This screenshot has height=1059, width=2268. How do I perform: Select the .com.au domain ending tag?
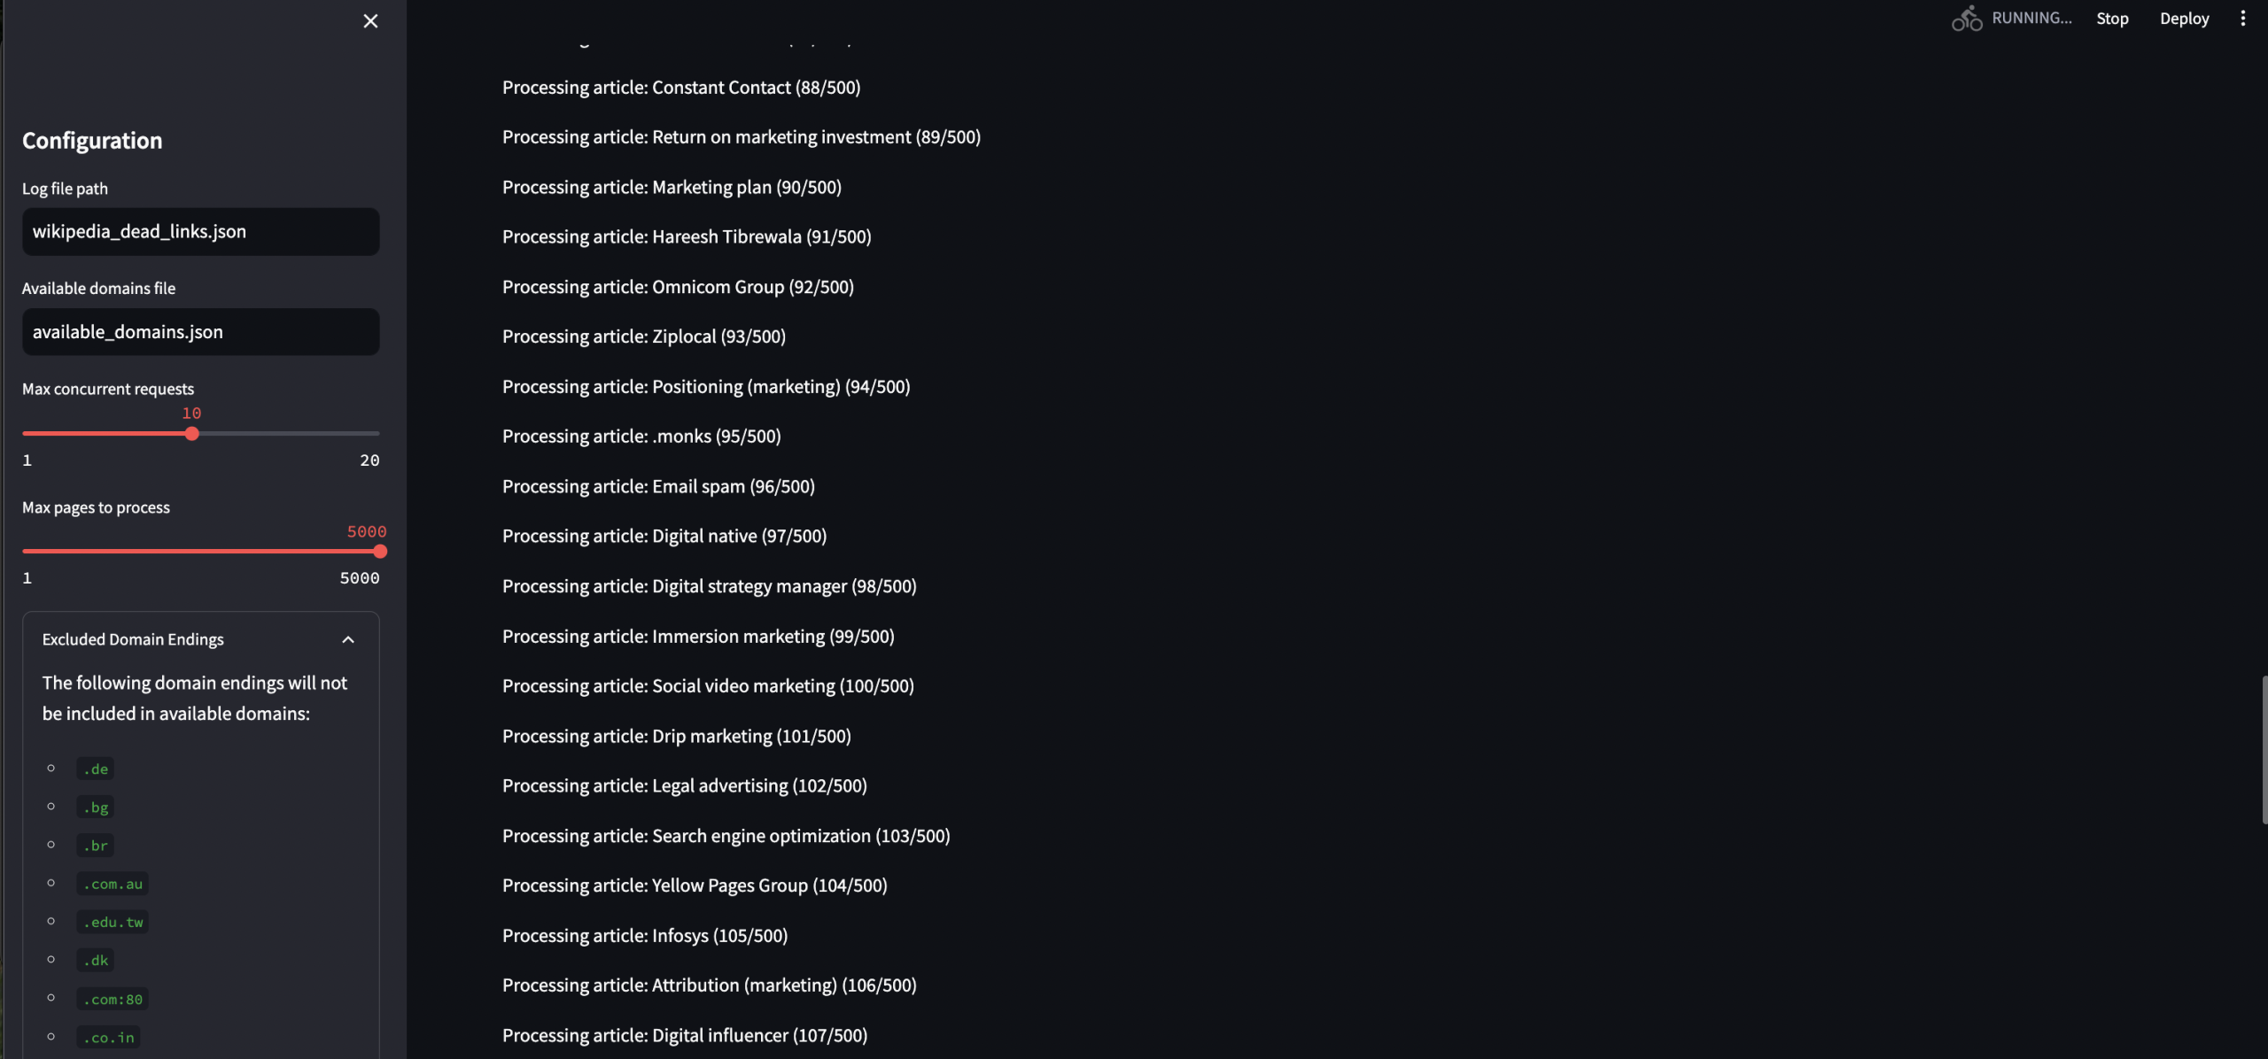[113, 884]
